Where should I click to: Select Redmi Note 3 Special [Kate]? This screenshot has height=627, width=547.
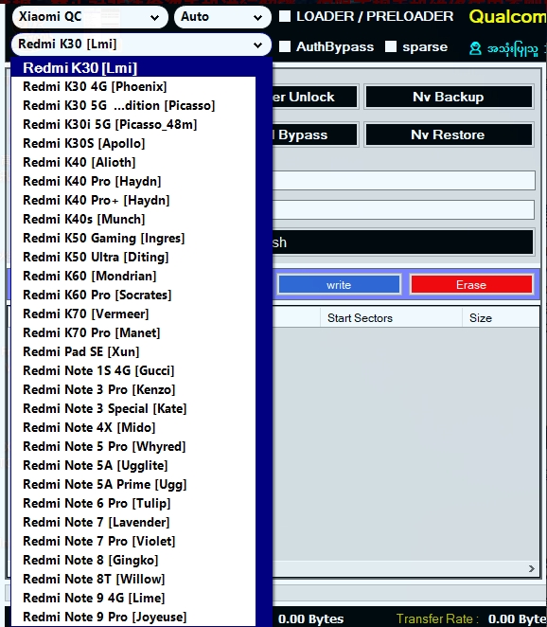point(133,408)
